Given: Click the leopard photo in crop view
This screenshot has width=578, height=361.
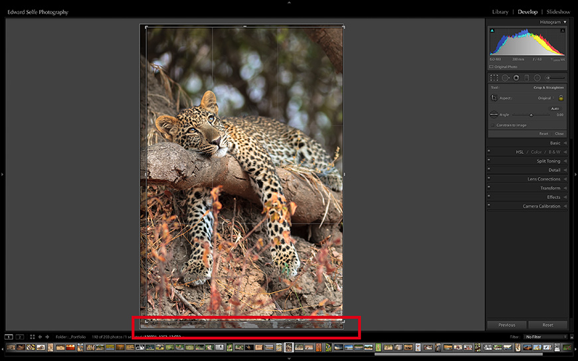Looking at the screenshot, I should (244, 173).
